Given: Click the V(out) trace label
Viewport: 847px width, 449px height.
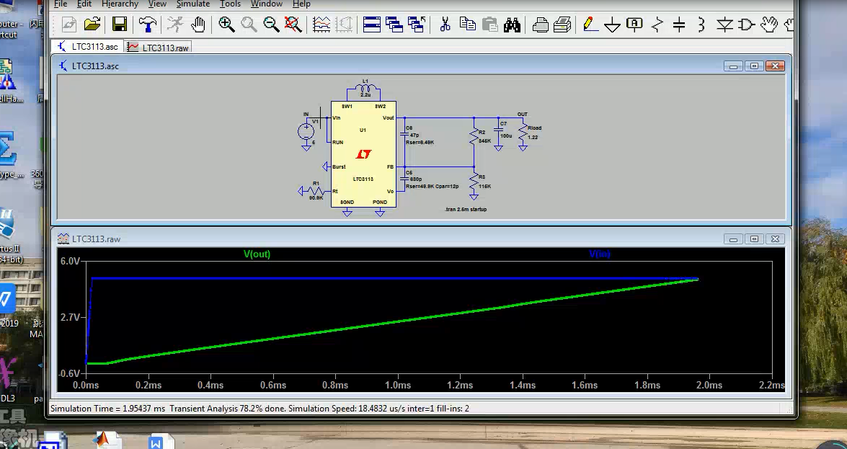Looking at the screenshot, I should click(257, 254).
